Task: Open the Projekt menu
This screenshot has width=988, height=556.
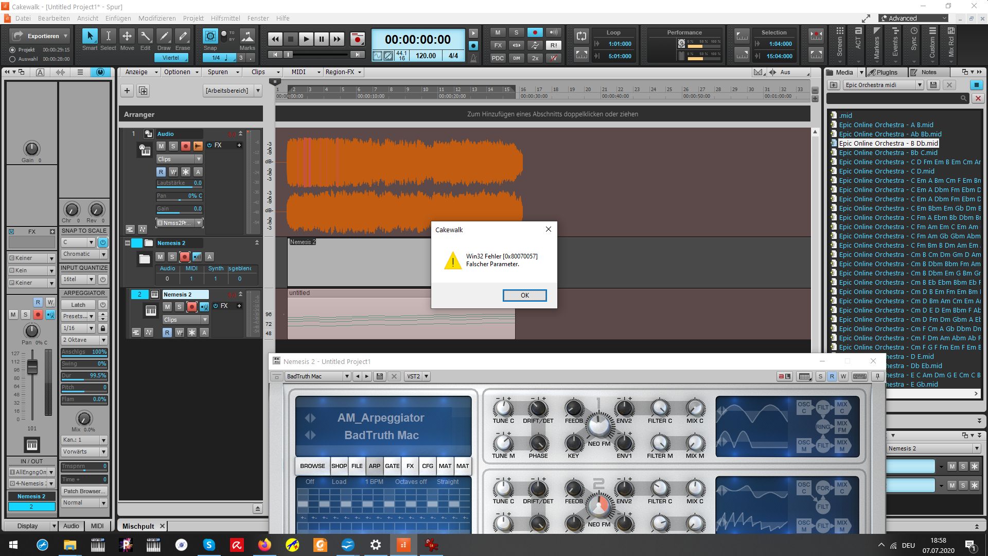Action: (193, 18)
